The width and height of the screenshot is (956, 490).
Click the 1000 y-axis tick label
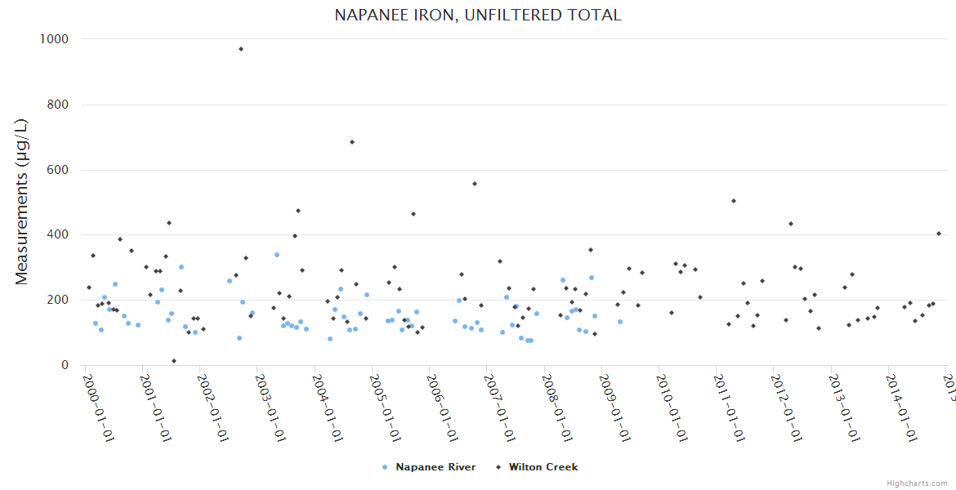click(55, 39)
